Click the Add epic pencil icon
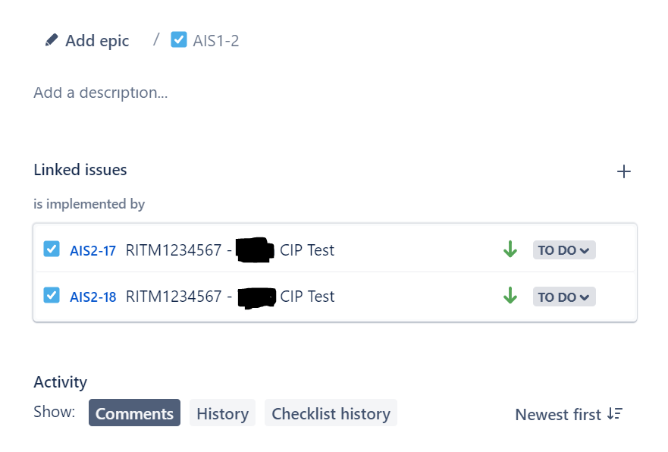 50,39
